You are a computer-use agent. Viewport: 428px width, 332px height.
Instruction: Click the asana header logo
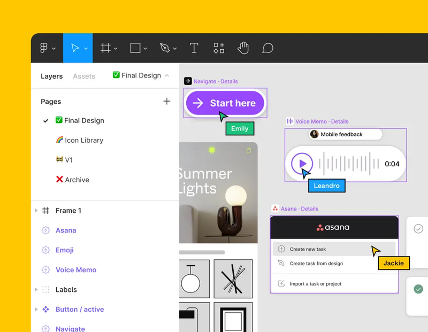pyautogui.click(x=333, y=227)
